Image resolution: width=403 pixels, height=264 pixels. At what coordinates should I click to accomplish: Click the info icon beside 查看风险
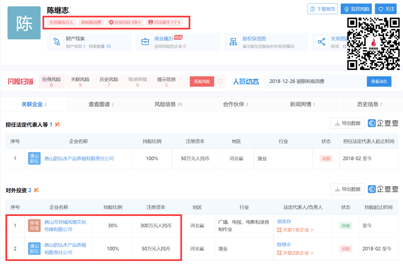pyautogui.click(x=220, y=82)
